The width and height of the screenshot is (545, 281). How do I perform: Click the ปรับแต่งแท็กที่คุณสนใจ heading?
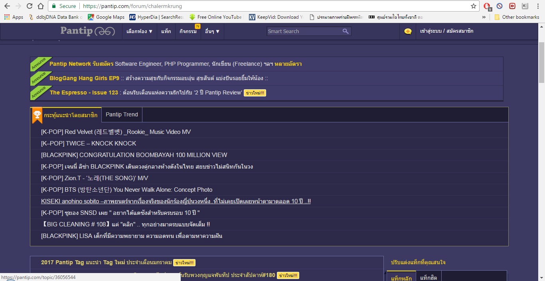[418, 262]
